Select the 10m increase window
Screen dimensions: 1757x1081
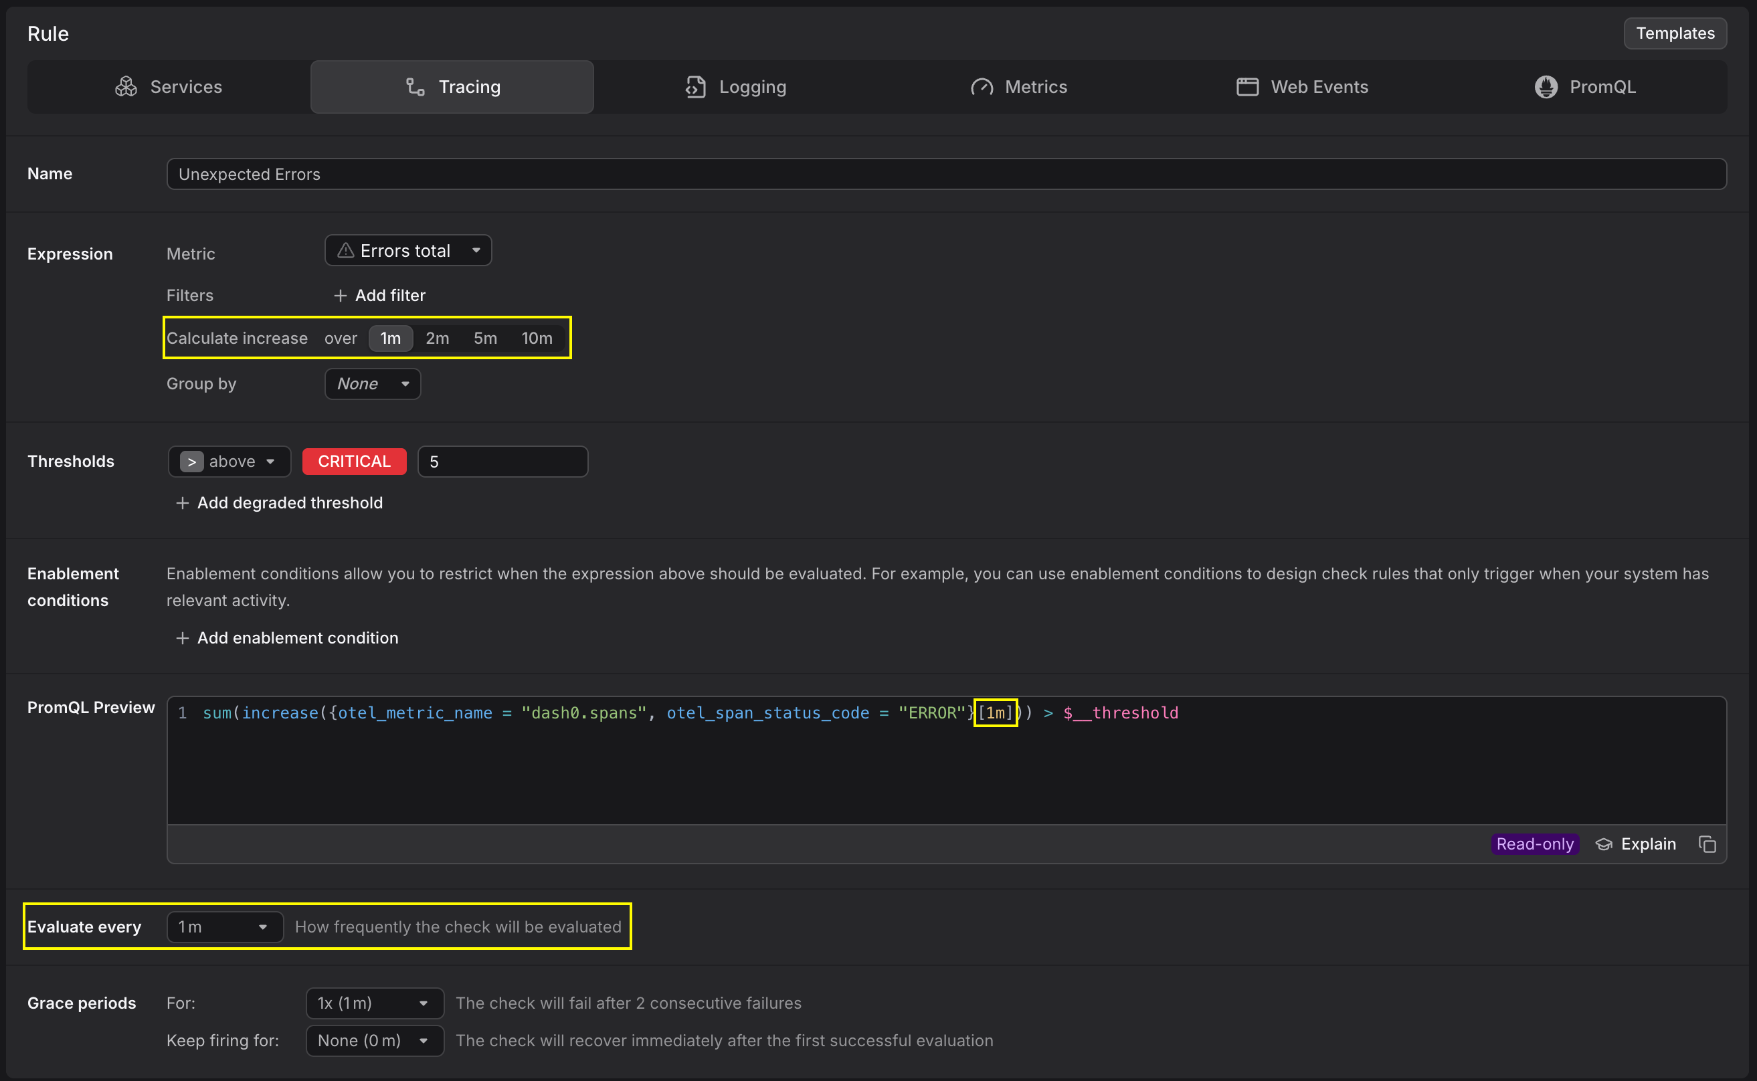537,338
